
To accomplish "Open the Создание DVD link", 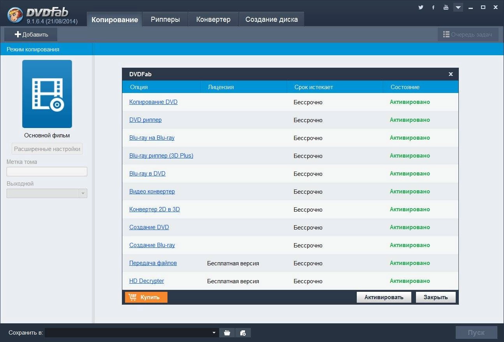I will pos(149,227).
